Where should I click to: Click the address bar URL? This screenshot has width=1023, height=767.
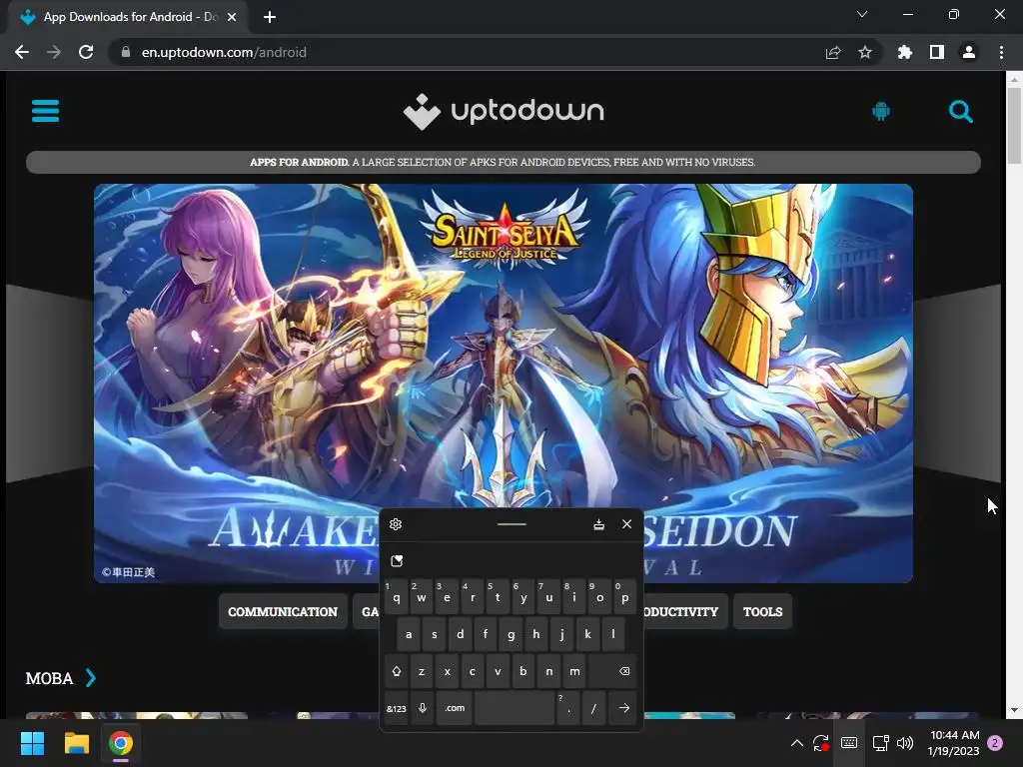pyautogui.click(x=224, y=52)
